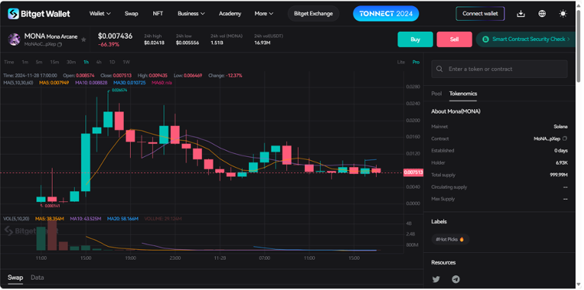Screen dimensions: 584x290
Task: Select the 5m chart interval
Action: (39, 62)
